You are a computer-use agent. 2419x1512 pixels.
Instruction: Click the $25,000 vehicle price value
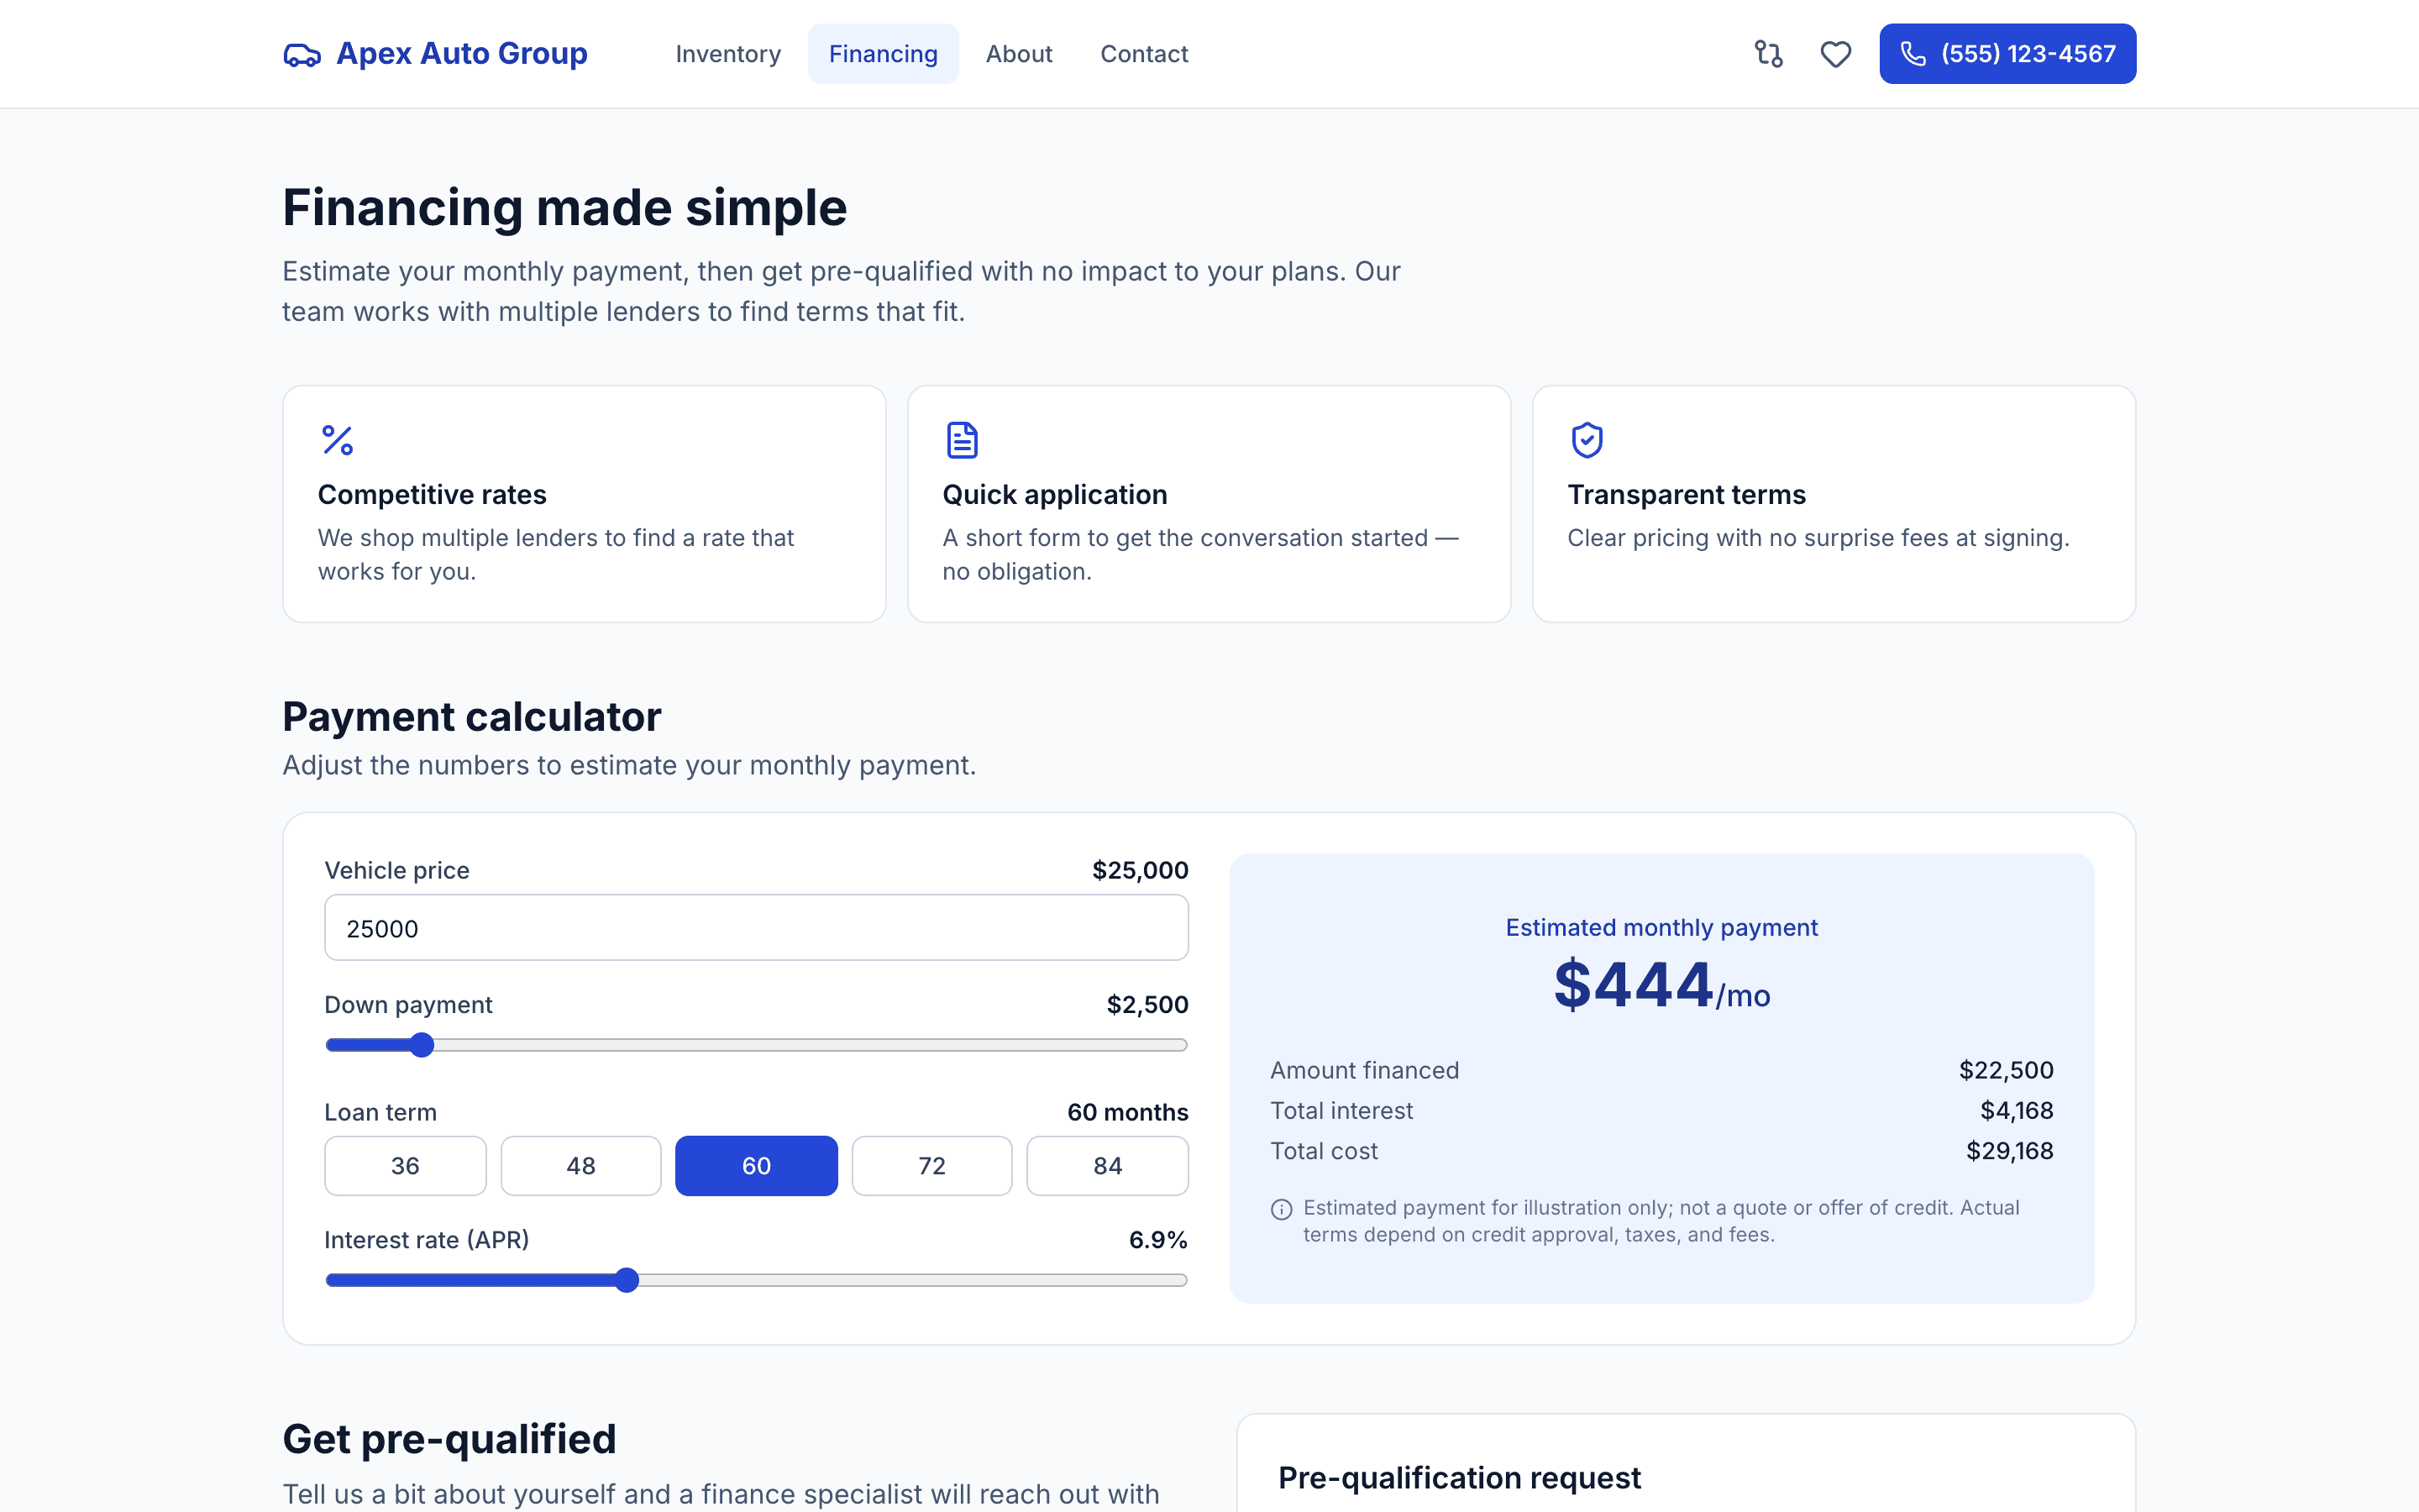click(x=1140, y=870)
